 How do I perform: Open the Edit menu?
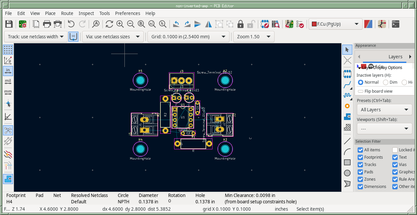(x=21, y=13)
